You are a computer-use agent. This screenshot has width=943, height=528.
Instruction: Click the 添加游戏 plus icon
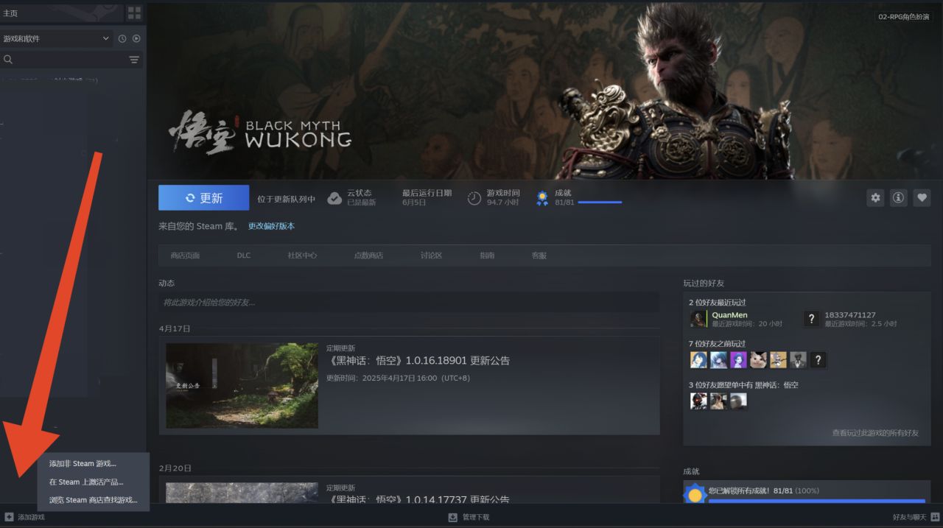[x=9, y=517]
